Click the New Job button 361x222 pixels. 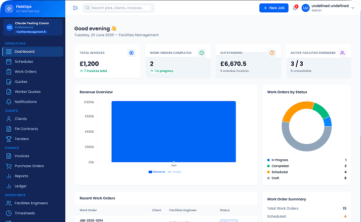click(274, 8)
